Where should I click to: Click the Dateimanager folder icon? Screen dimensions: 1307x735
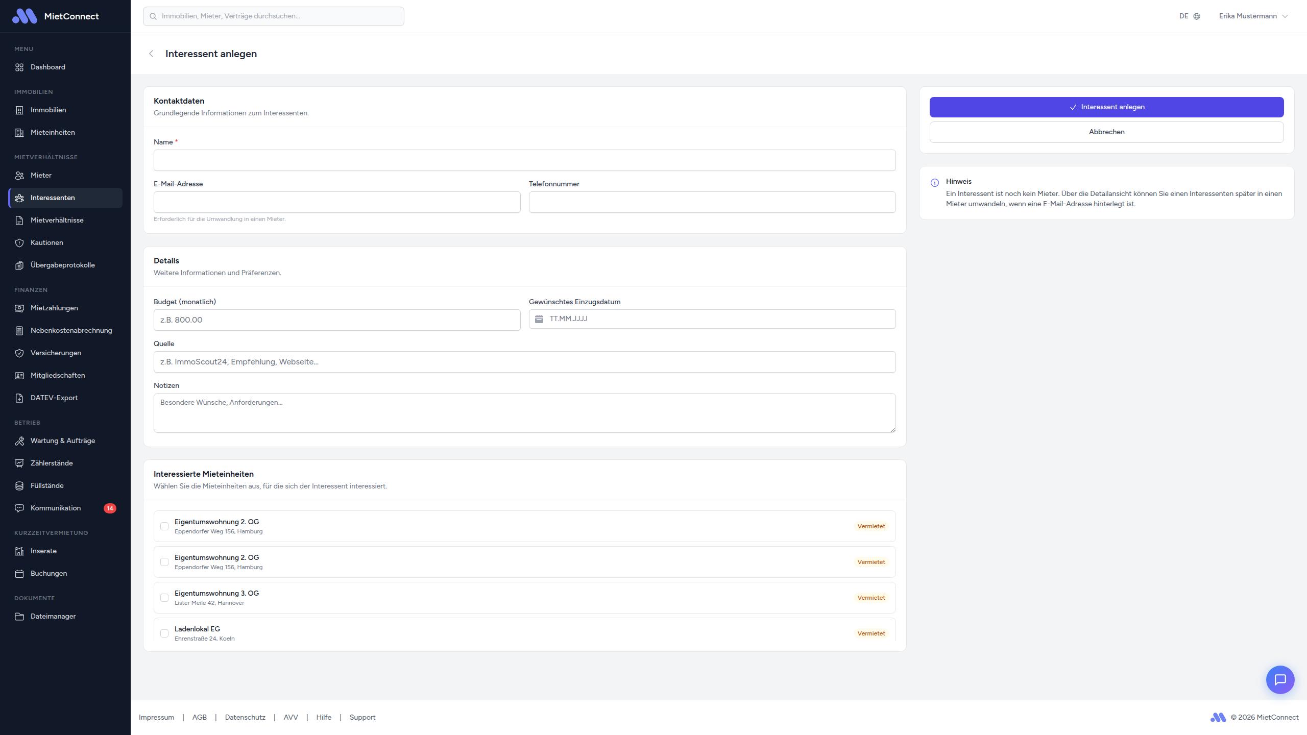[x=19, y=617]
